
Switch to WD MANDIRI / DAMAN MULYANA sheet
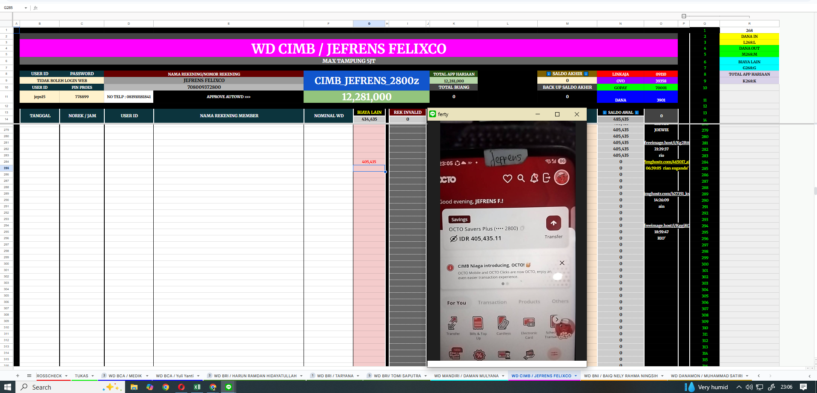point(466,376)
